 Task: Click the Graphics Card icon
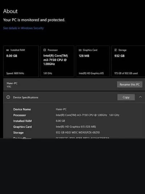(x=80, y=50)
